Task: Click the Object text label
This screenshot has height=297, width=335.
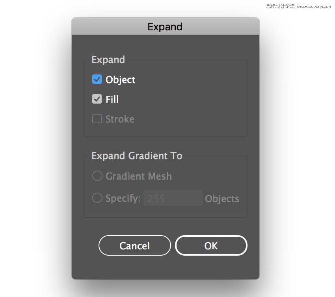Action: (x=120, y=80)
